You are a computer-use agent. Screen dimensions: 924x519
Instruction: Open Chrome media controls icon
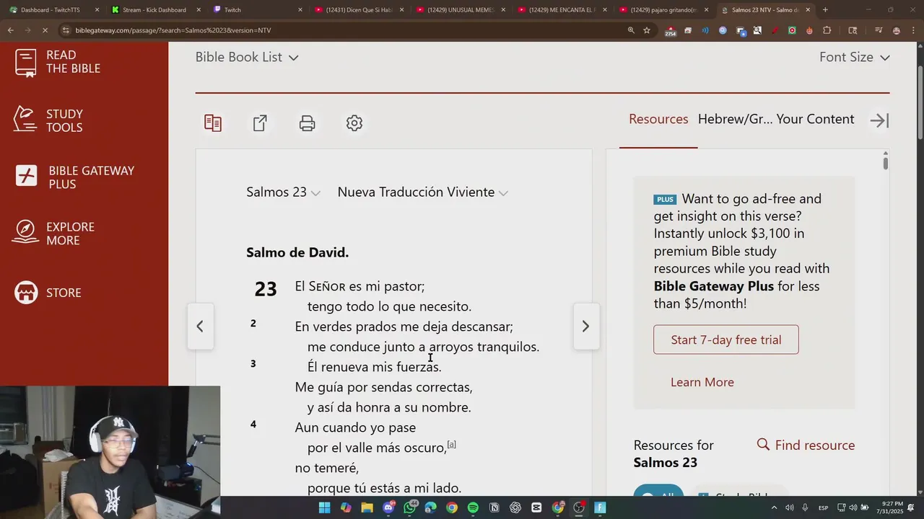tap(878, 30)
